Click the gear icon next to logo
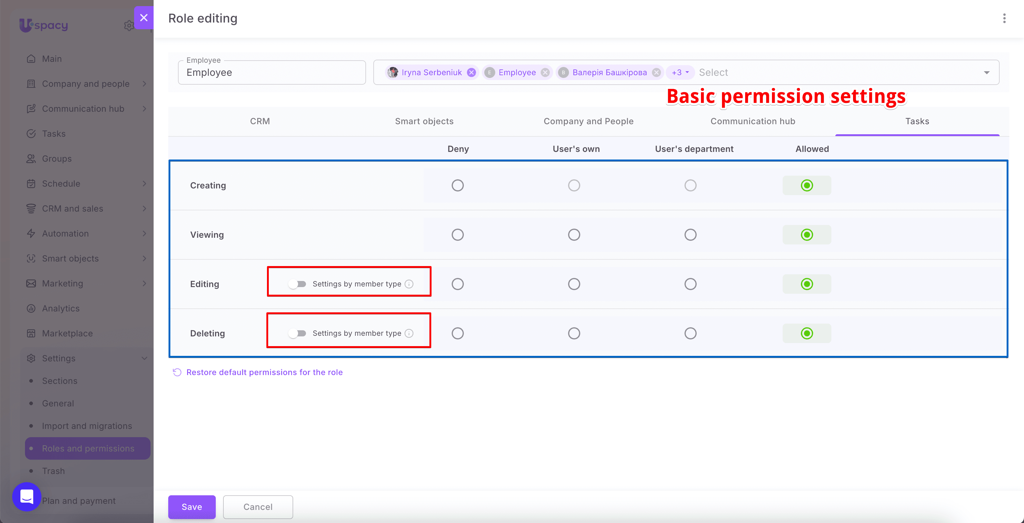Image resolution: width=1024 pixels, height=523 pixels. coord(129,25)
